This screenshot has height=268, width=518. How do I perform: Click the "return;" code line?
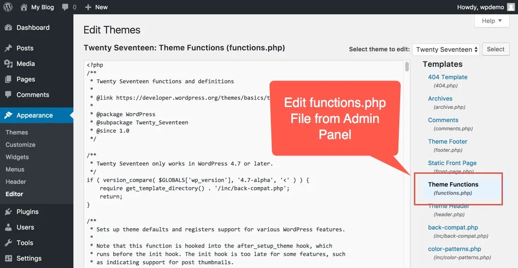tap(111, 197)
